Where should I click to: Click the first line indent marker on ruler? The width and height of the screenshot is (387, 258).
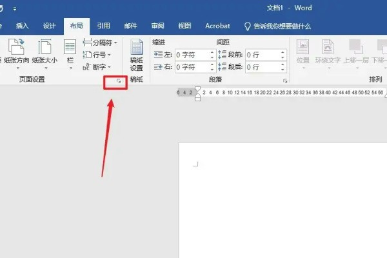197,89
